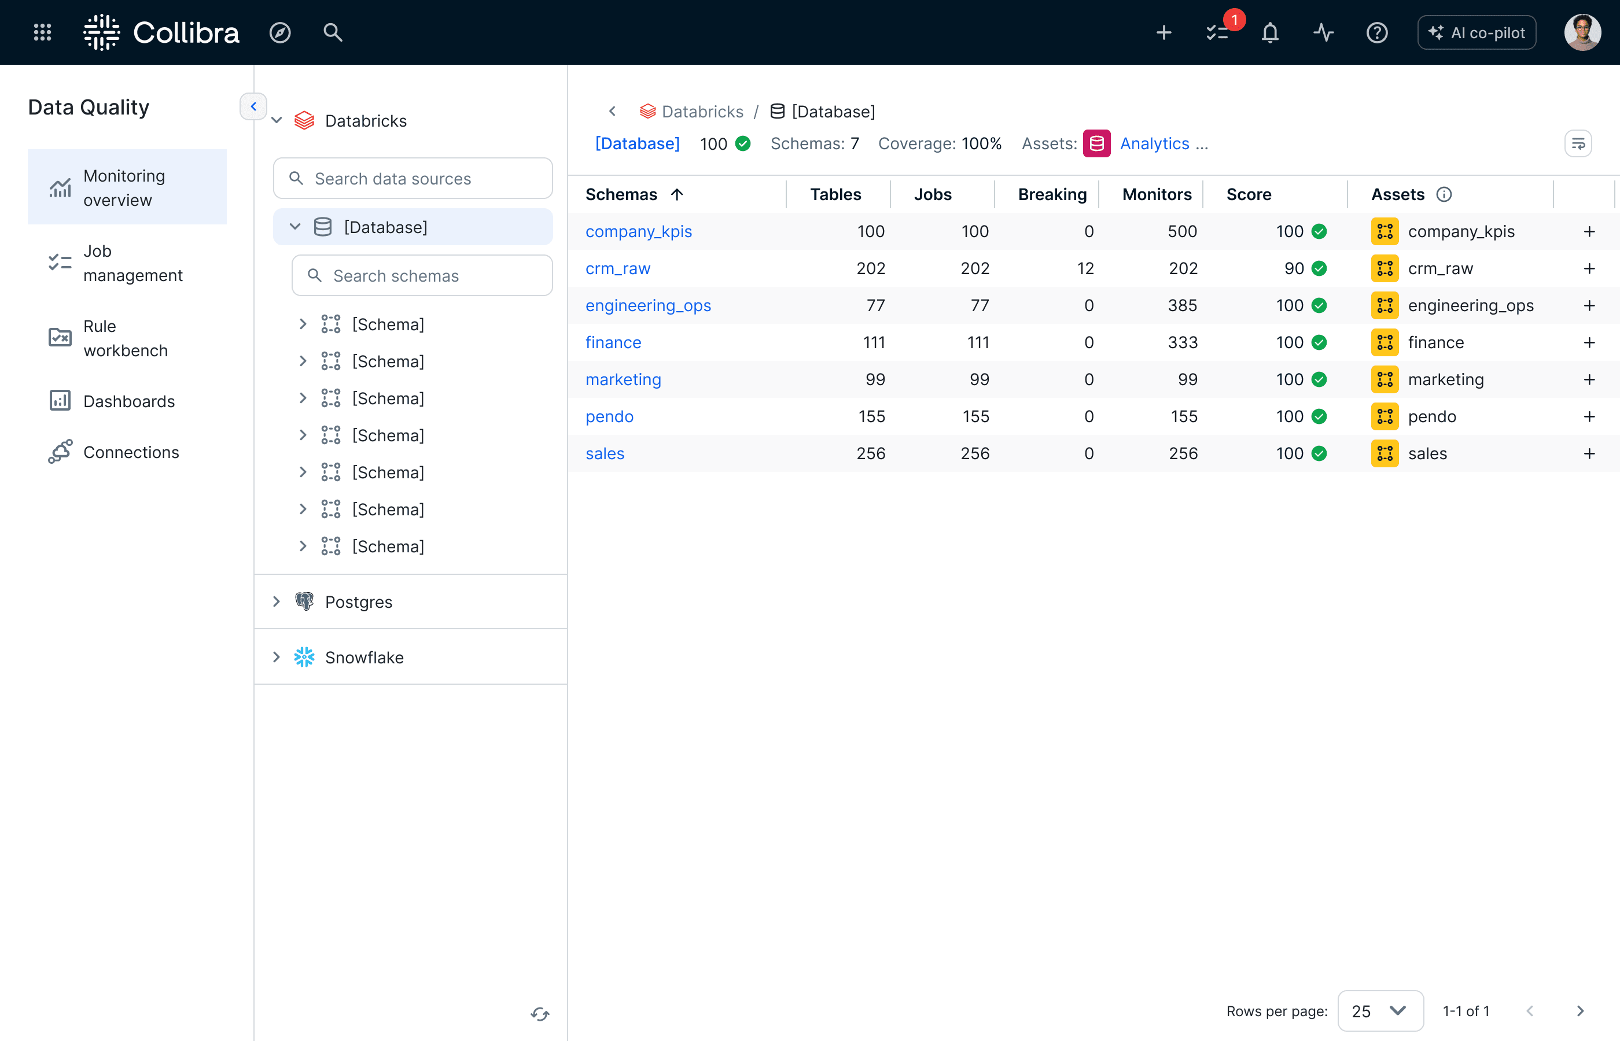This screenshot has width=1620, height=1041.
Task: Open tasks icon with red badge
Action: (1218, 32)
